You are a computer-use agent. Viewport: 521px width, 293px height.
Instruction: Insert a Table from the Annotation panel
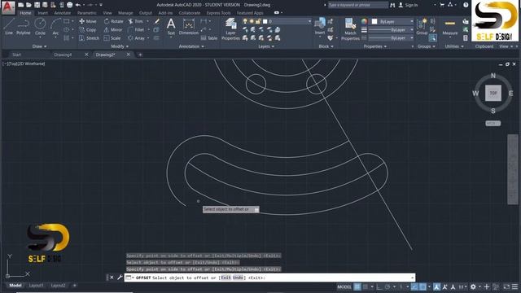point(208,38)
